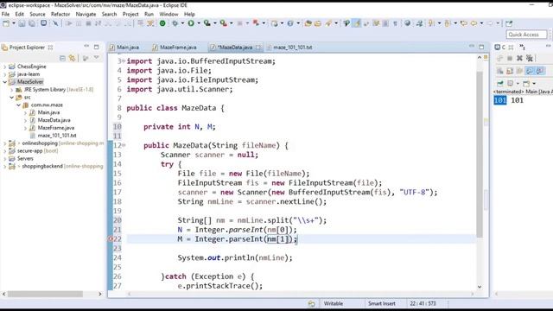
Task: Click the Open Web Browser globe icon
Action: [407, 23]
